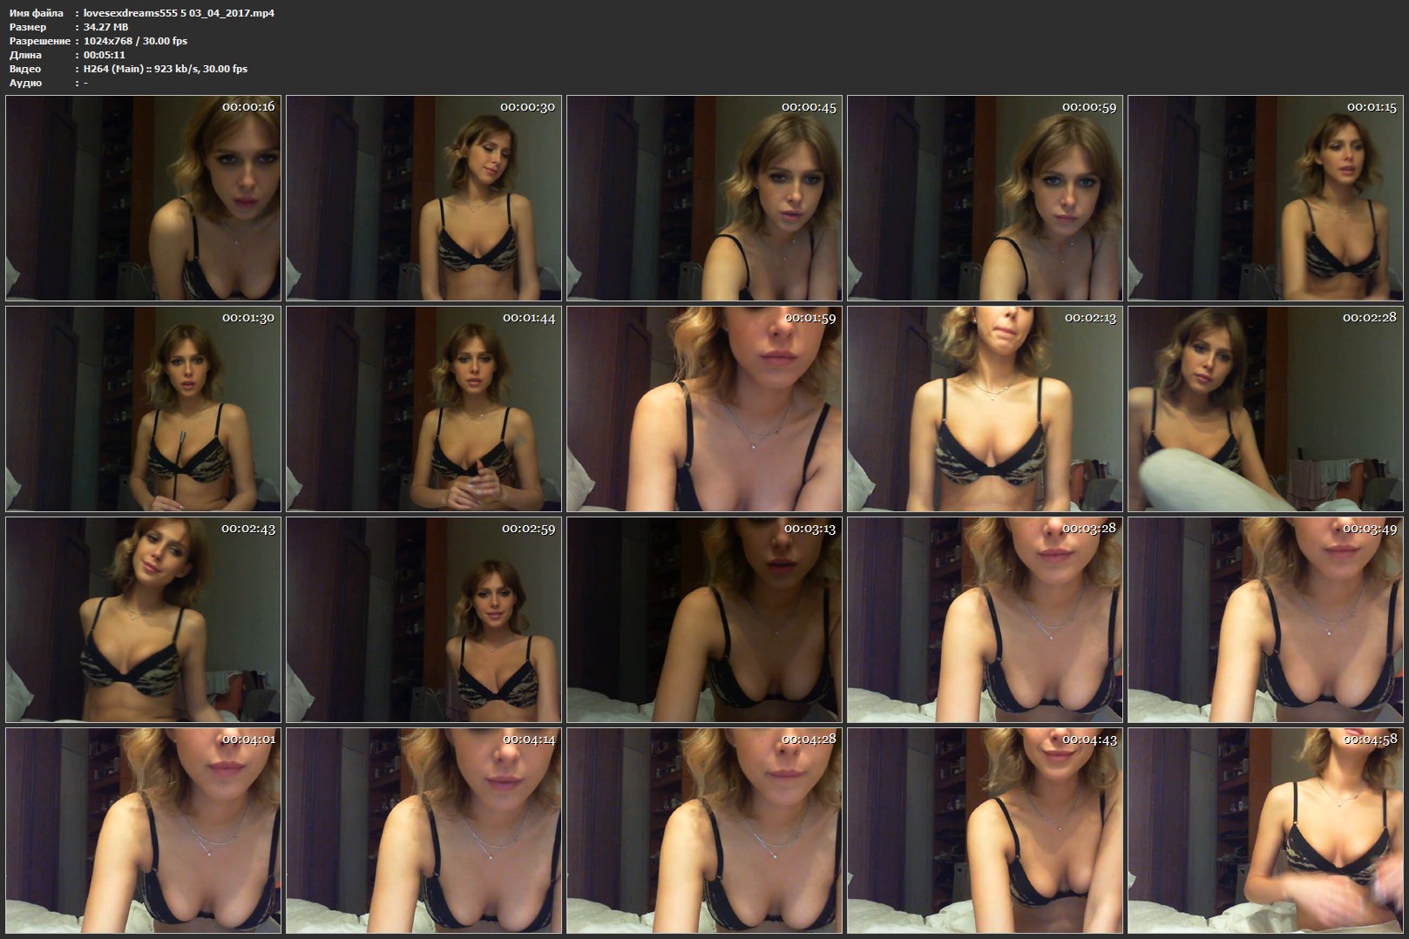Select the thumbnail labeled 00:03:28

point(985,619)
